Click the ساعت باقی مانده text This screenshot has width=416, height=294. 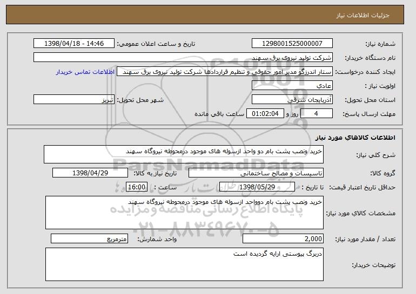219,114
